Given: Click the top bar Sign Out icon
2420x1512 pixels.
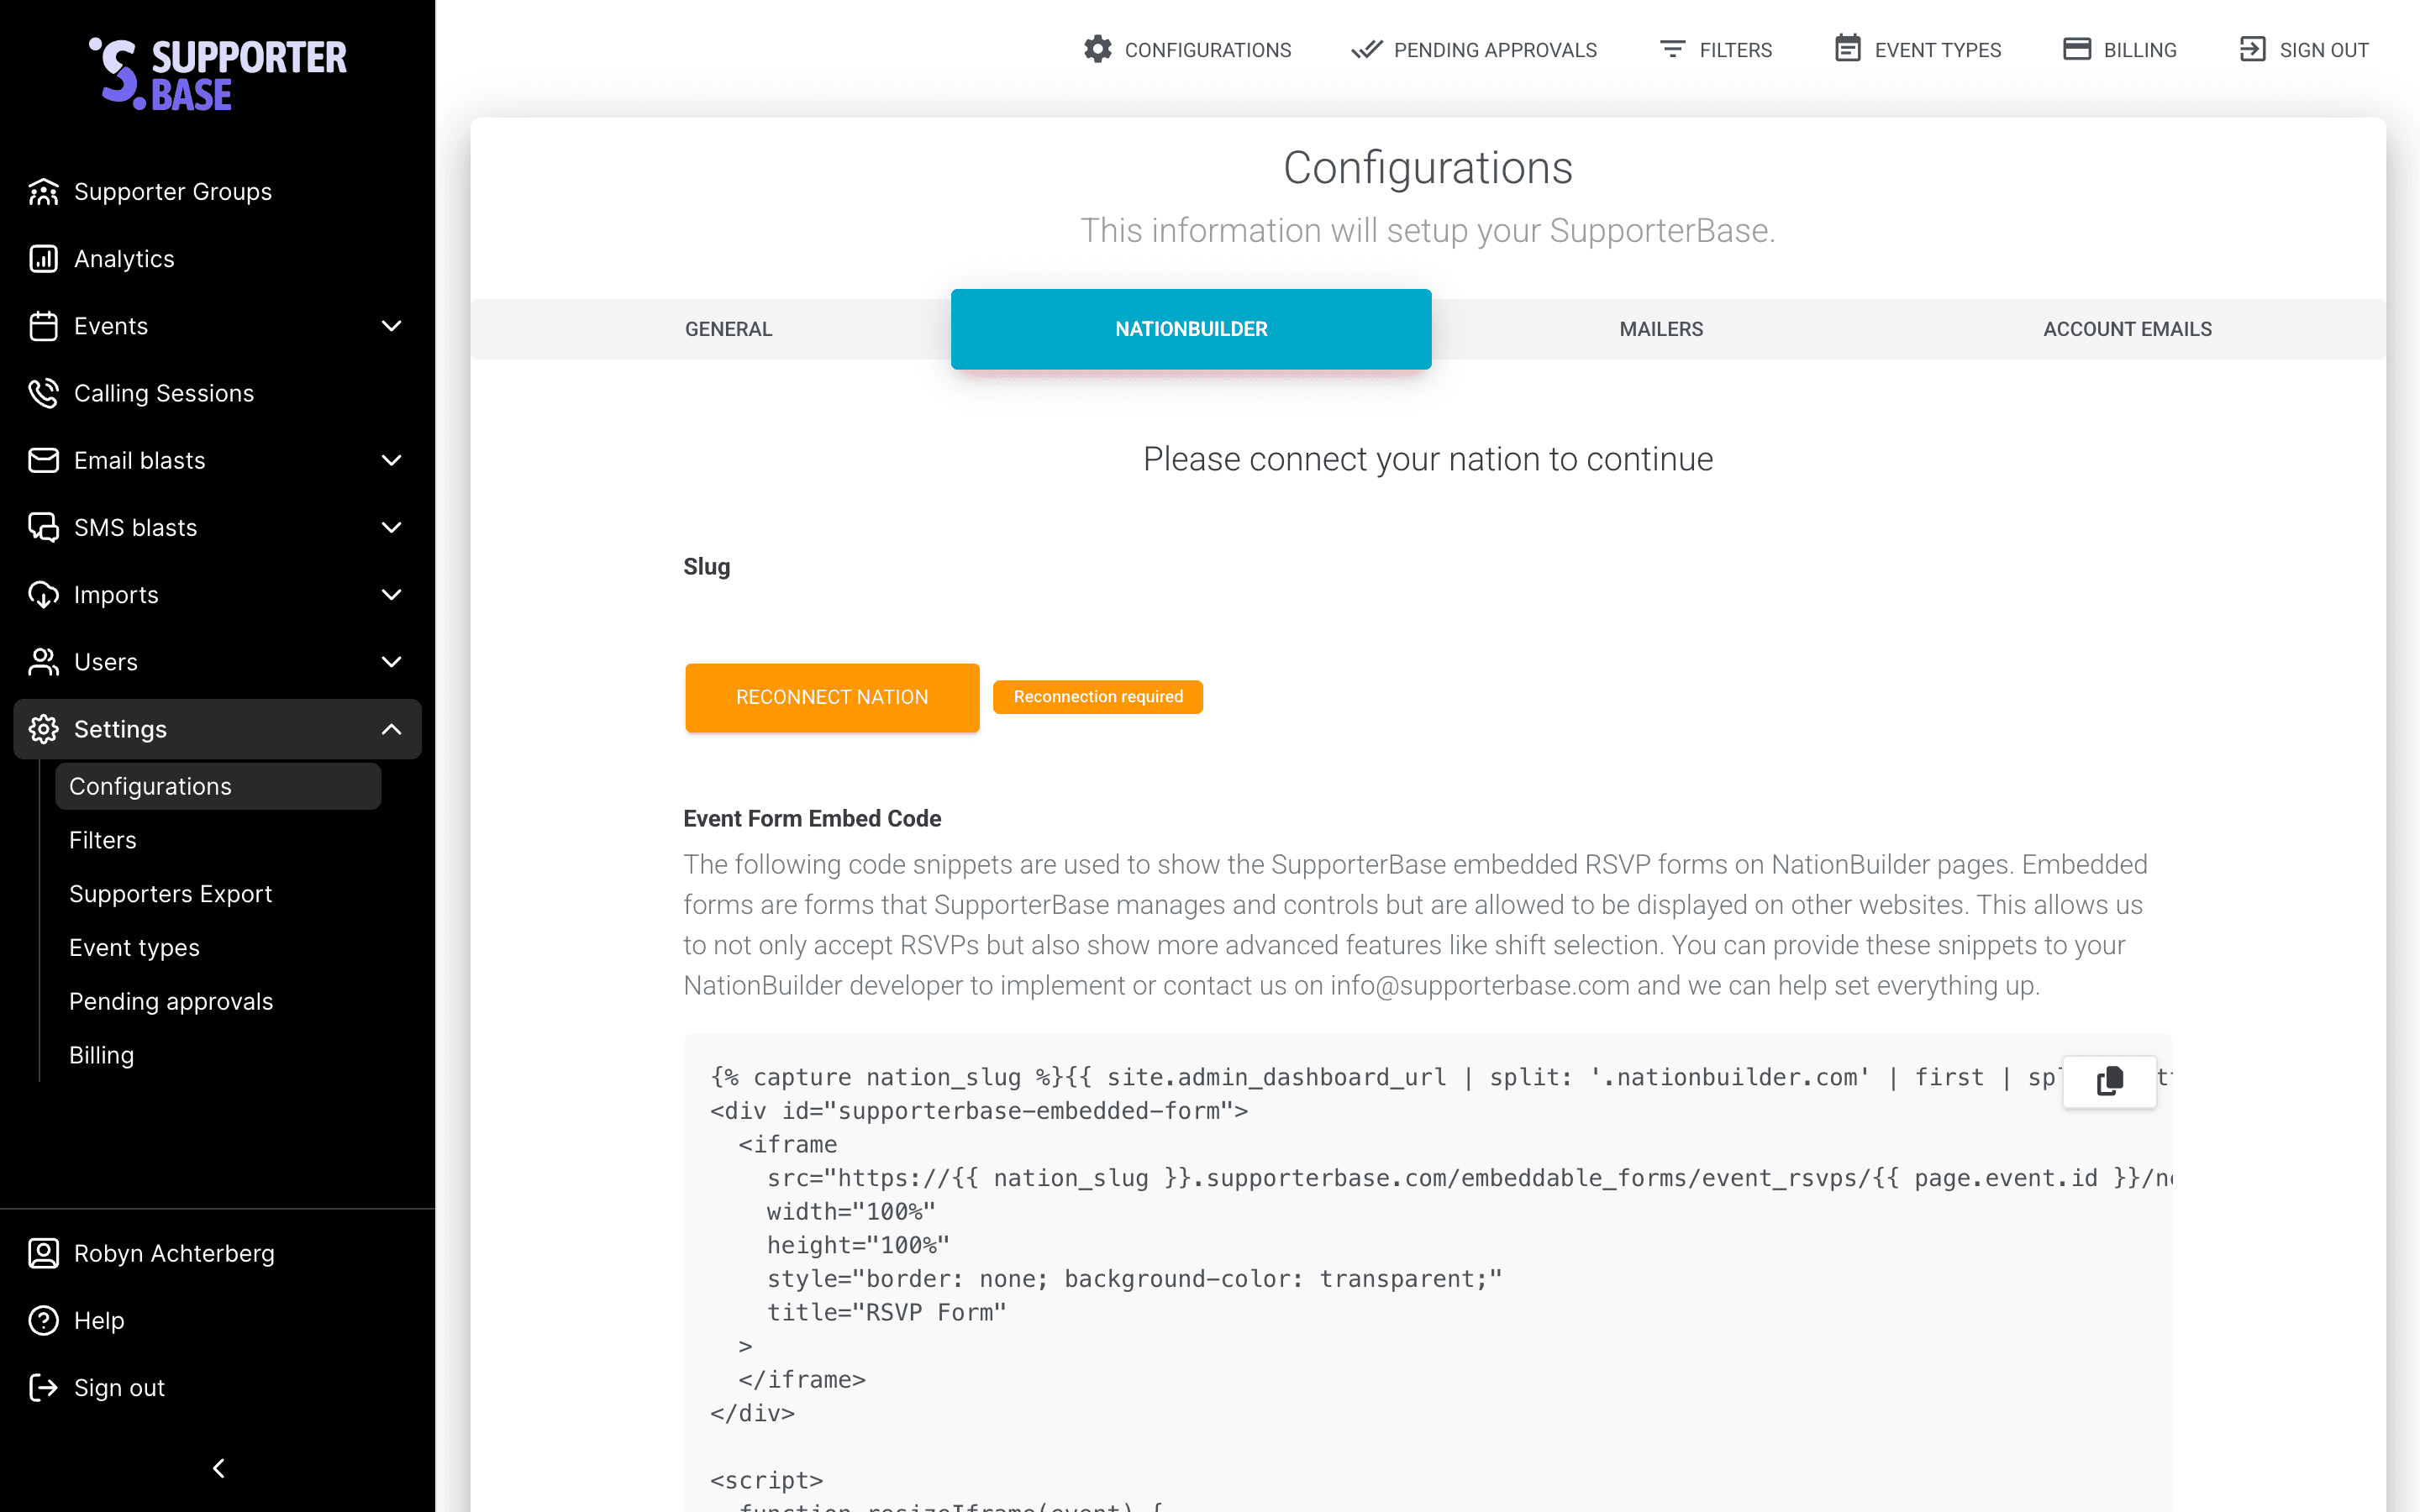Looking at the screenshot, I should click(x=2252, y=49).
